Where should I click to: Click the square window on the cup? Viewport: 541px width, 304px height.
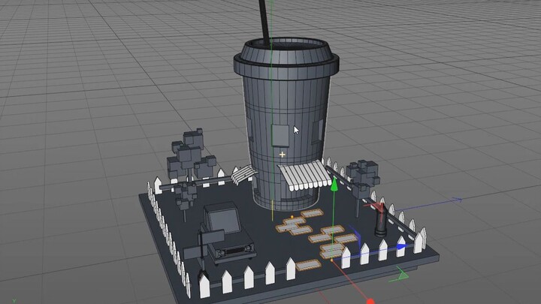(x=280, y=135)
